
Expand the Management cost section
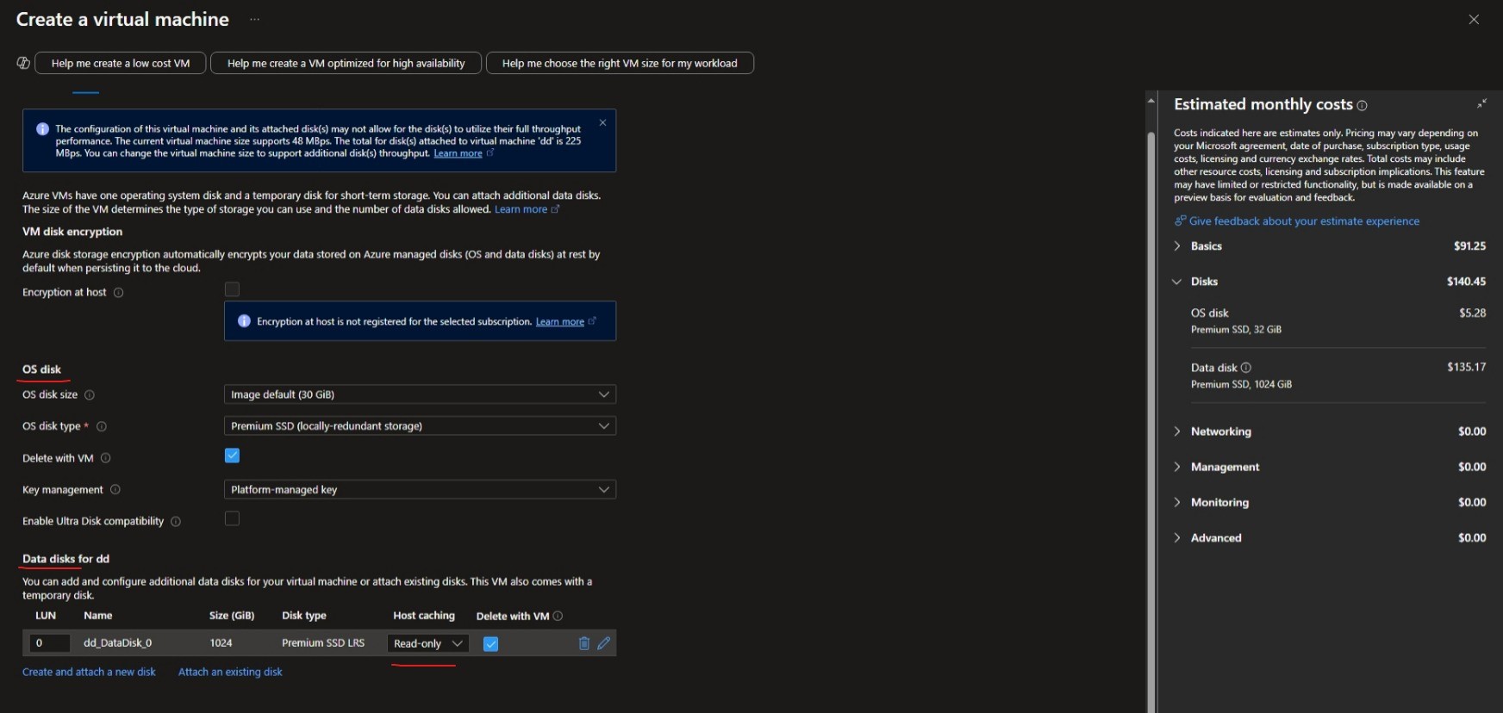(x=1177, y=467)
